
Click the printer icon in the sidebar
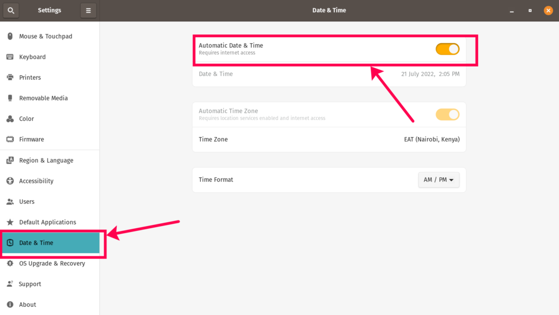coord(10,78)
